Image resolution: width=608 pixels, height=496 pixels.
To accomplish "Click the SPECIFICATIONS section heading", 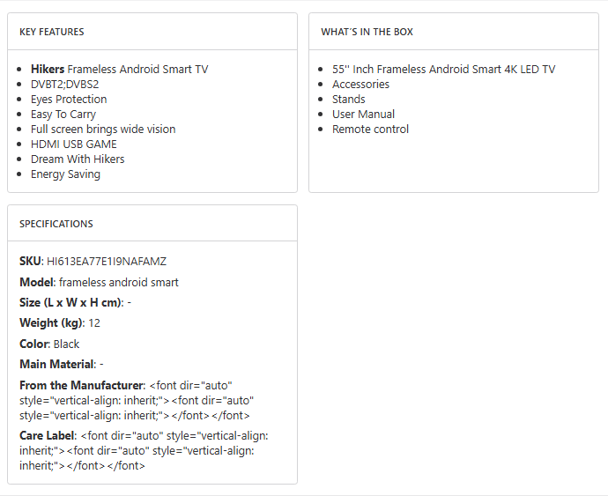I will coord(56,224).
